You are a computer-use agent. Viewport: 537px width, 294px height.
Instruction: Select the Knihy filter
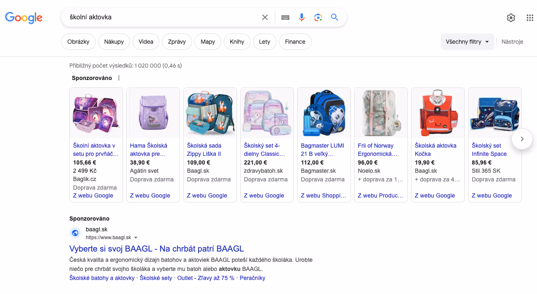coord(237,42)
